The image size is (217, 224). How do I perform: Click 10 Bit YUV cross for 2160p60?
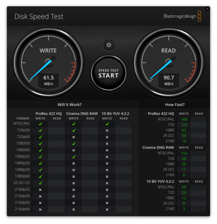pos(107,210)
